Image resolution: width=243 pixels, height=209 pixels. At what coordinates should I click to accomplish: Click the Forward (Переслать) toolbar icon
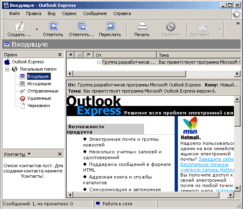[x=110, y=26]
